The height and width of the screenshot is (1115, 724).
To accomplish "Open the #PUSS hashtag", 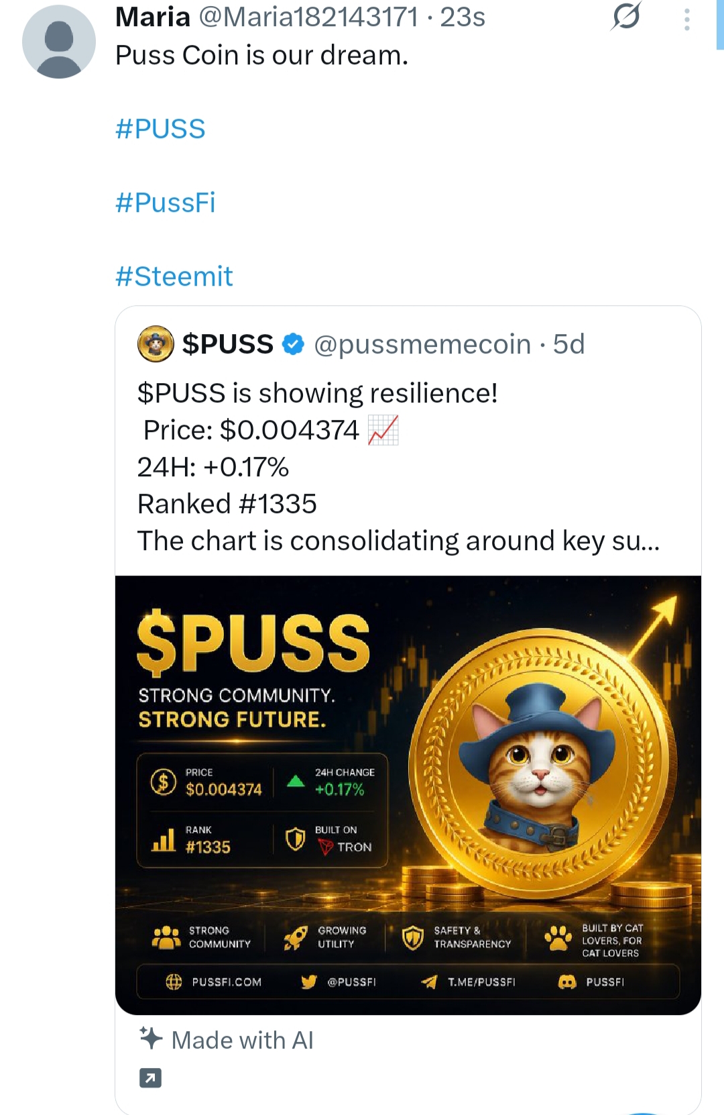I will pos(160,129).
